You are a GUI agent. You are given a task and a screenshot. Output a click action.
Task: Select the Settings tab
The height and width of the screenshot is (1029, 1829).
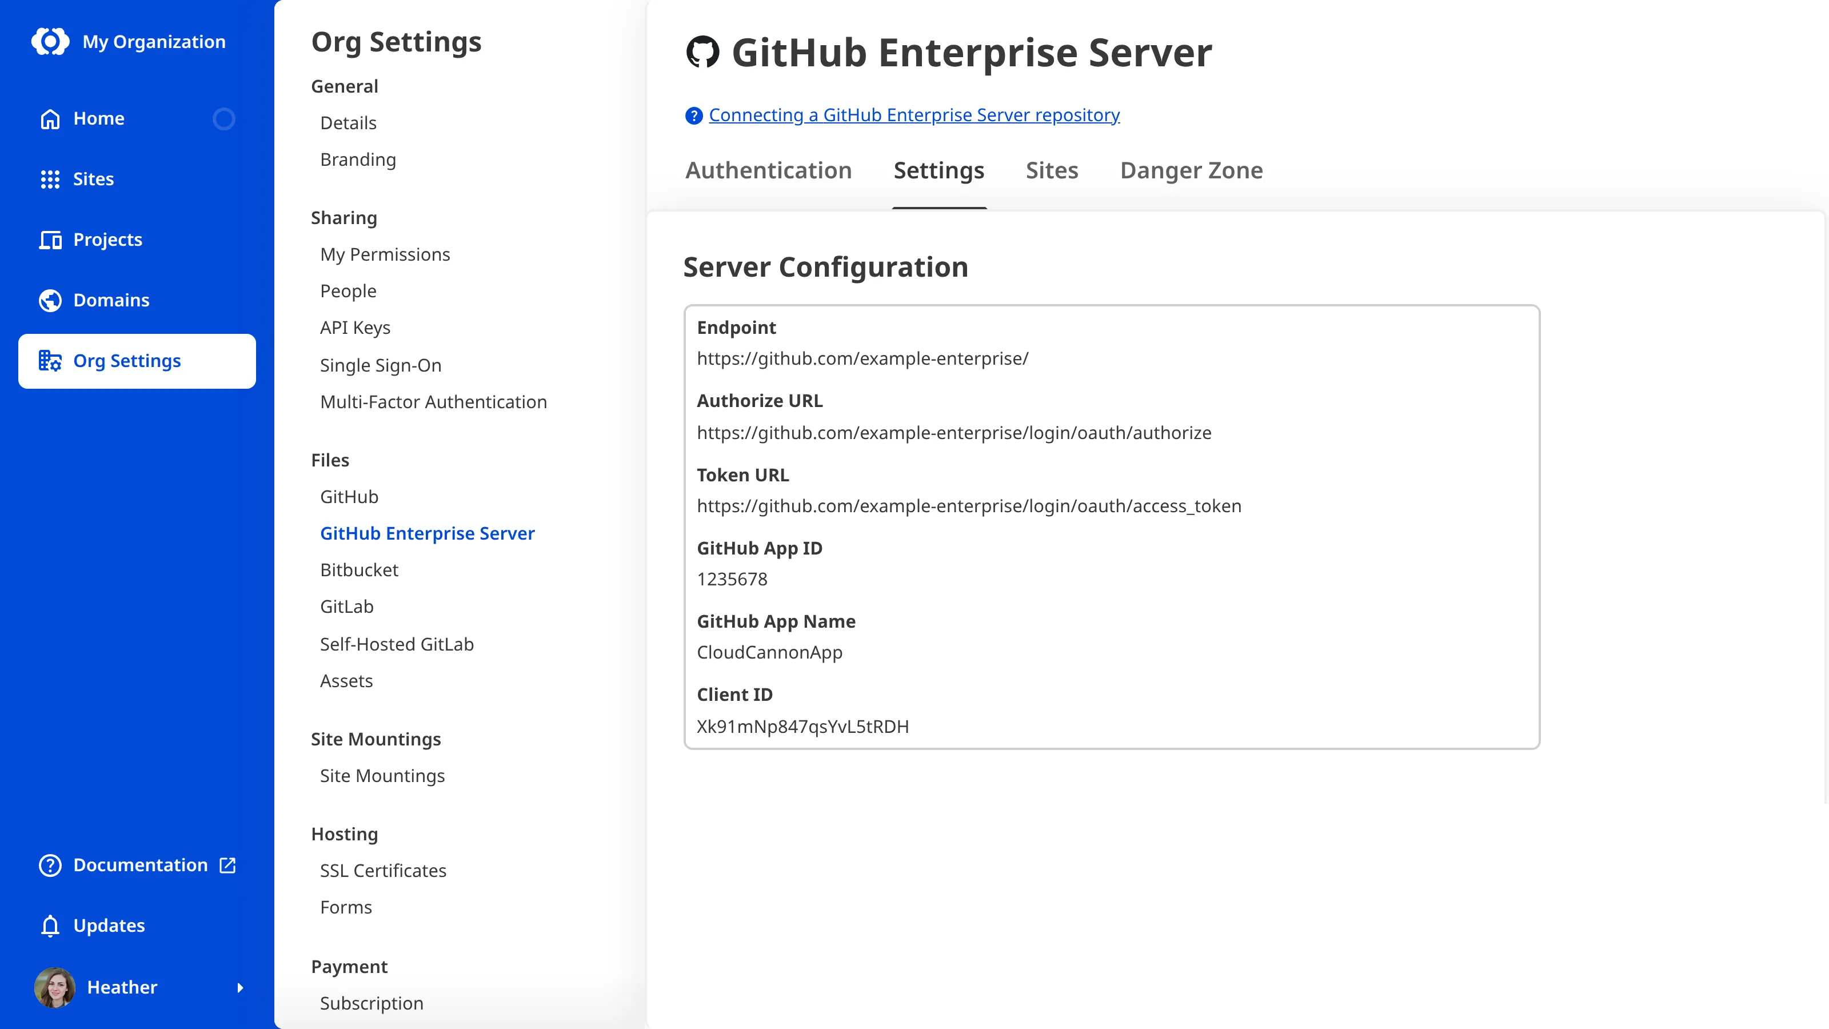[x=939, y=170]
